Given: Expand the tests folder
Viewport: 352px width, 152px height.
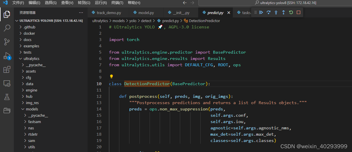Looking at the screenshot, I should (x=50, y=52).
